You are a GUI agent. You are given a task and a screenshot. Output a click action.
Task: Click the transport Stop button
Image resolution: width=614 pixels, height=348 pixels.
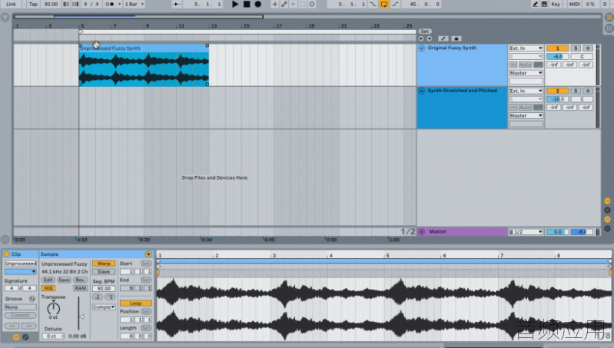tap(247, 5)
